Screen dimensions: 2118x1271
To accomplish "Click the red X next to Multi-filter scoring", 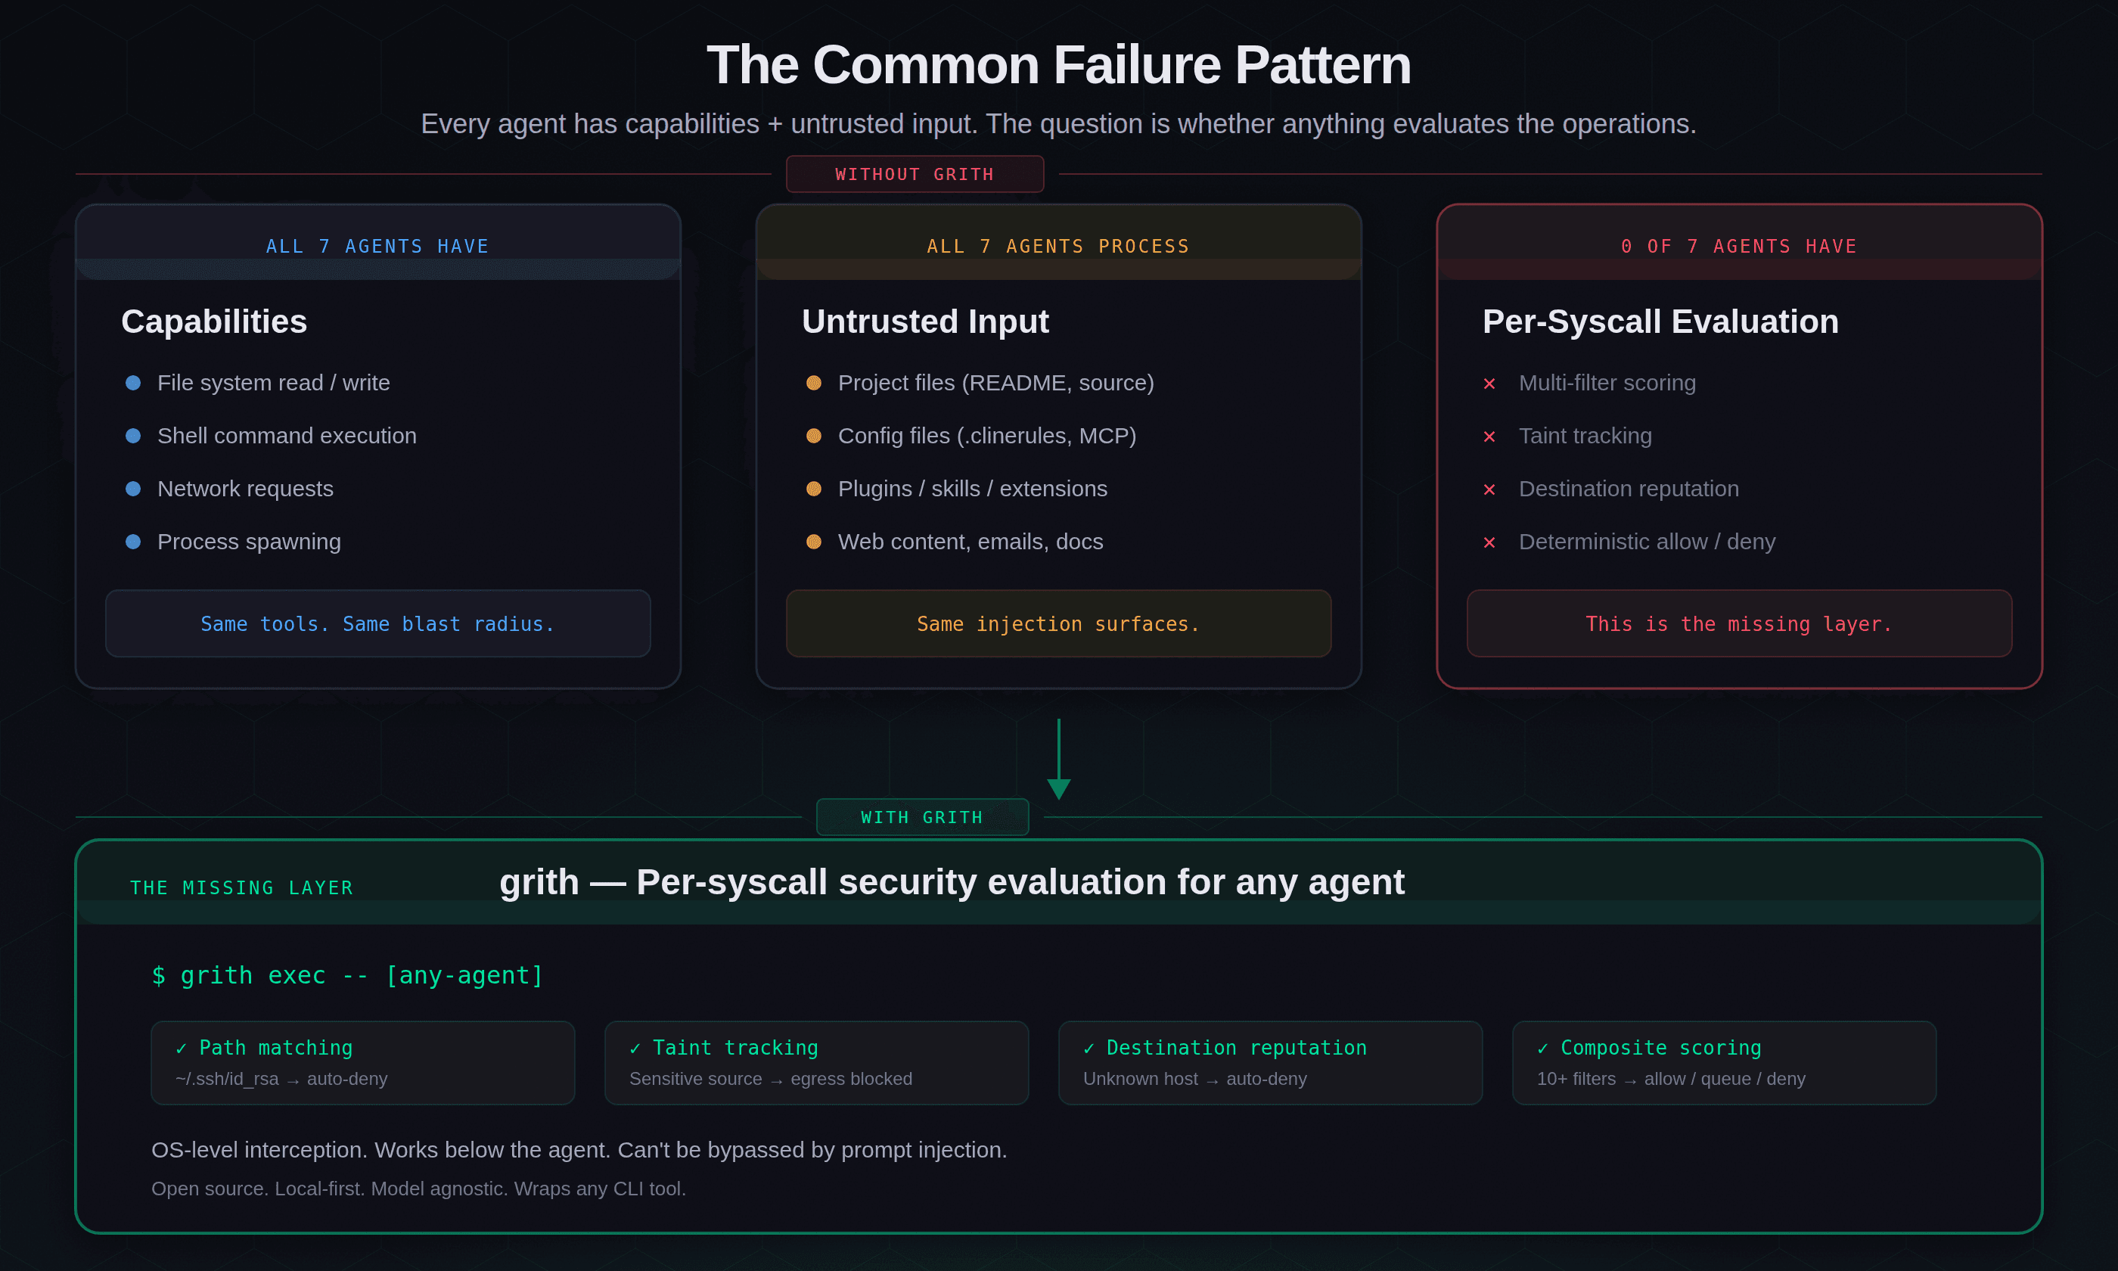I will (x=1489, y=384).
